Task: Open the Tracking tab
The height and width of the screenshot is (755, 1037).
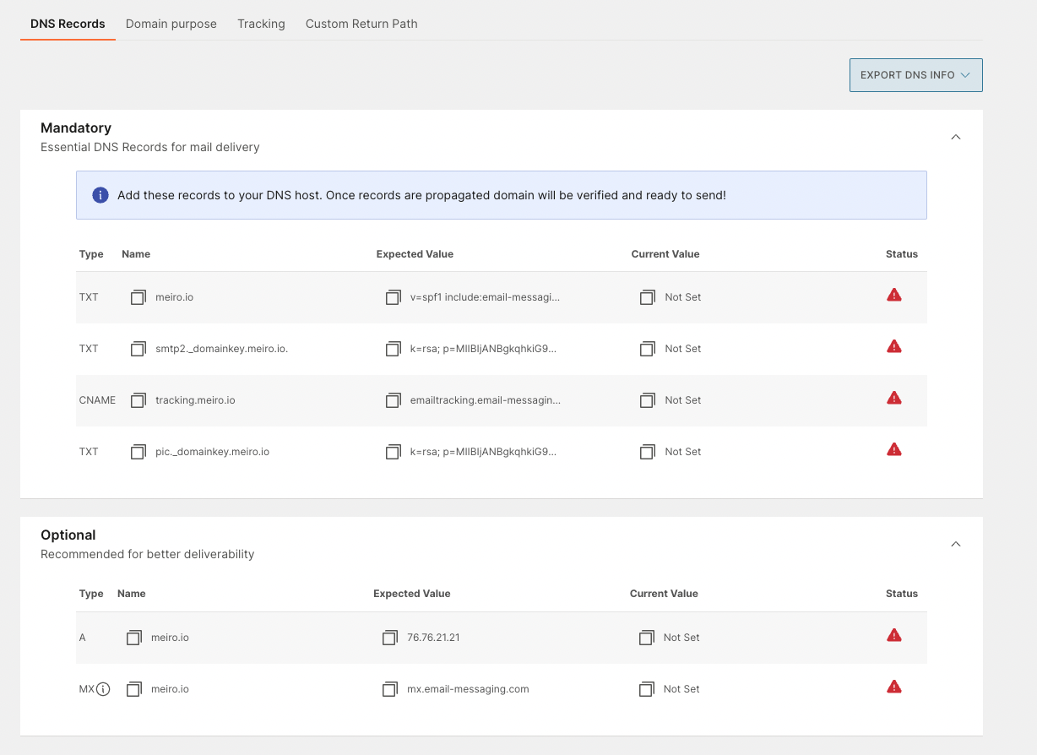Action: (x=261, y=24)
